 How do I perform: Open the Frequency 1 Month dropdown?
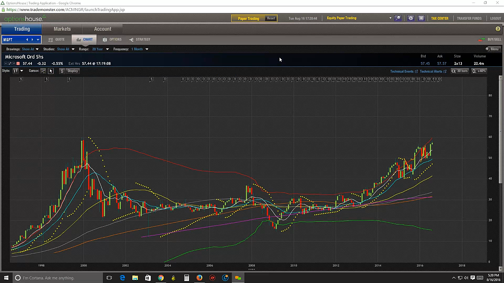point(140,49)
